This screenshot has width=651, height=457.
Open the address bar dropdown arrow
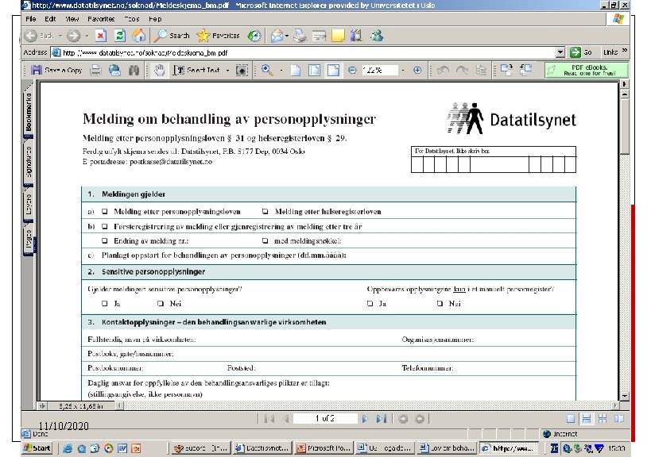pos(560,52)
